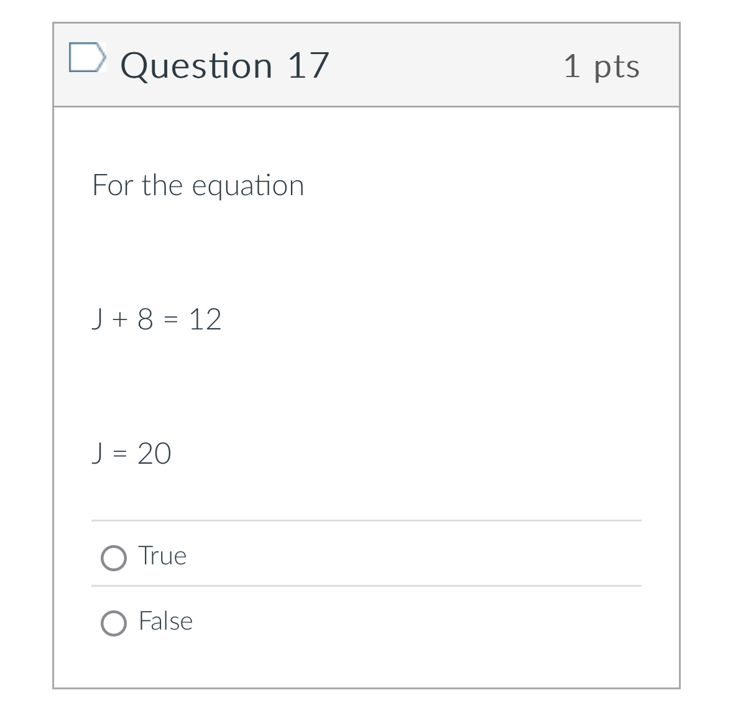Click the False answer label text
Viewport: 733px width, 703px height.
[x=165, y=621]
